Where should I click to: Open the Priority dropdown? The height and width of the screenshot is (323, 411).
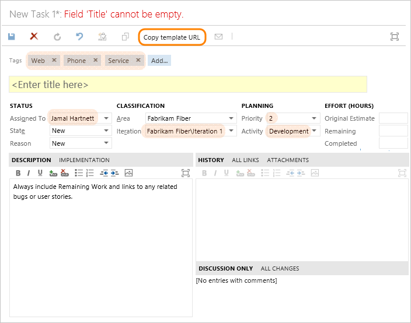(x=314, y=118)
